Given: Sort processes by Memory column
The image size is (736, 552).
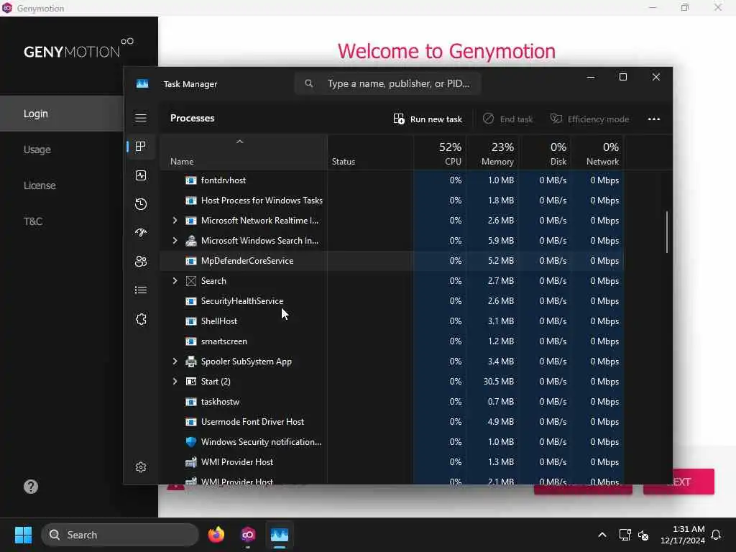Looking at the screenshot, I should point(492,152).
